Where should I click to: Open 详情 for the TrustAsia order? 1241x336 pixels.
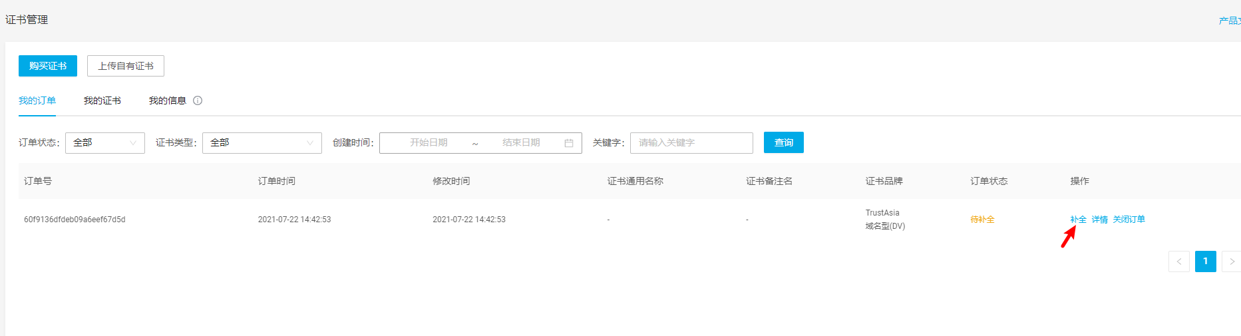click(x=1099, y=220)
